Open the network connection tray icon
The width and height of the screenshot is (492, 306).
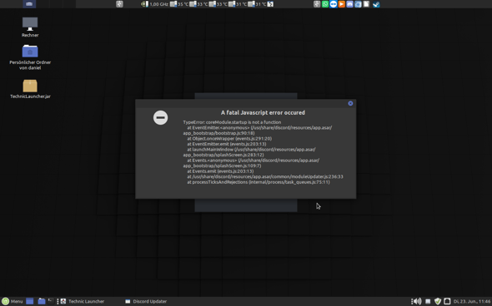[447, 301]
